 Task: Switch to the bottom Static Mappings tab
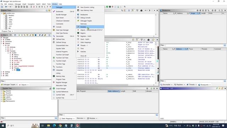tap(67, 118)
